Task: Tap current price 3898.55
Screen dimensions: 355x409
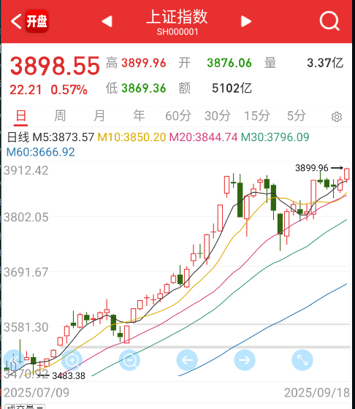Action: 55,66
